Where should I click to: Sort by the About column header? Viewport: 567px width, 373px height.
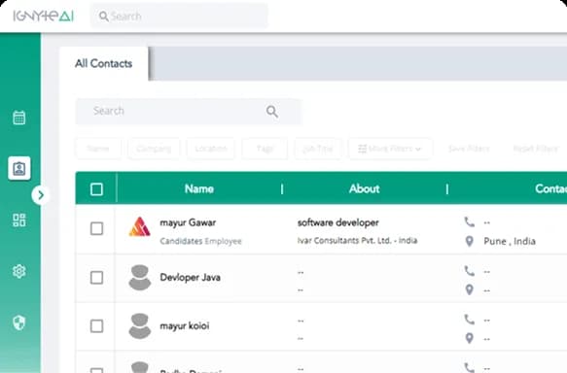[364, 188]
